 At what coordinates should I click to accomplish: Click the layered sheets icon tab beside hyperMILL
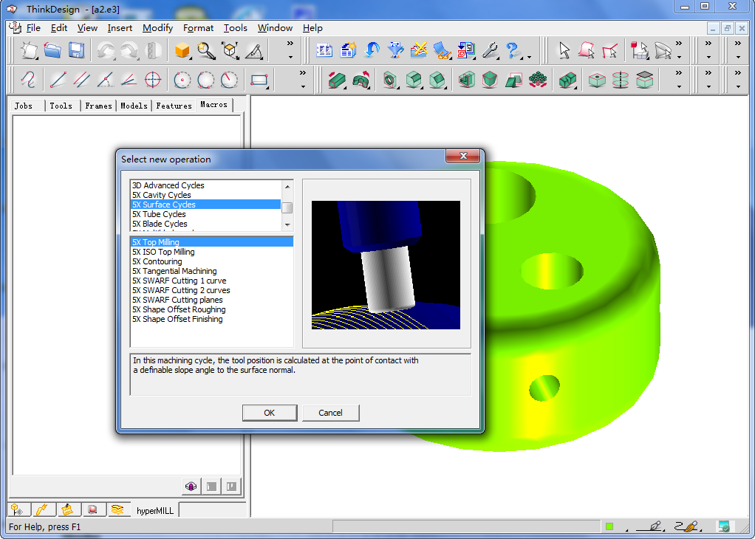(117, 509)
